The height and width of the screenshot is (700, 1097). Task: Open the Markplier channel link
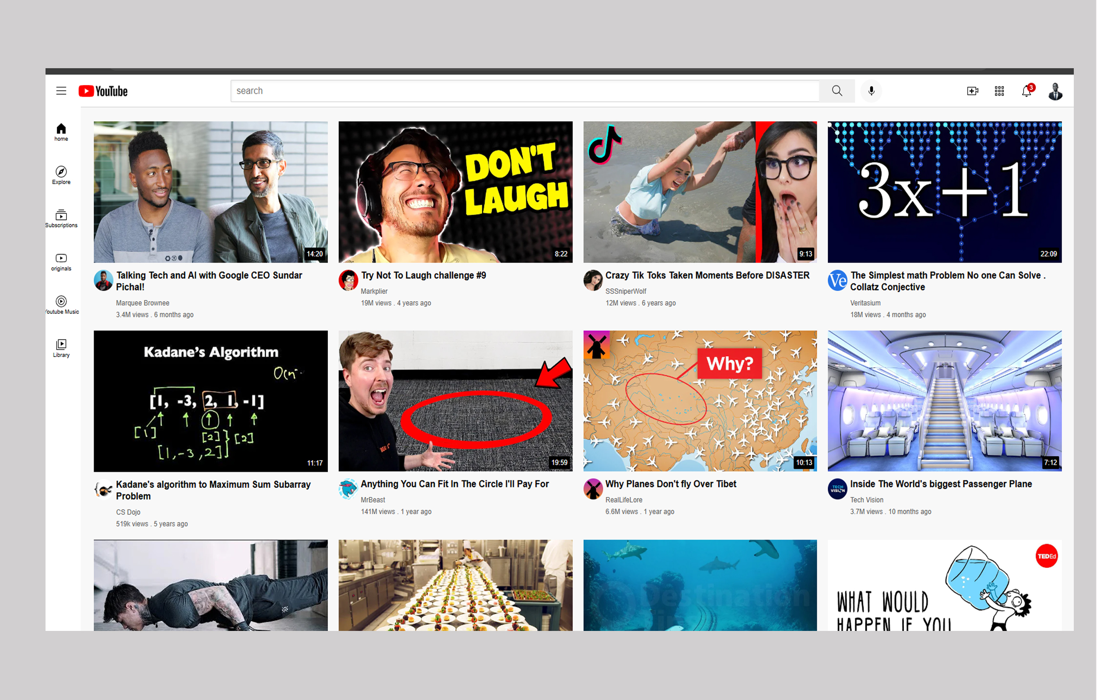pyautogui.click(x=374, y=291)
